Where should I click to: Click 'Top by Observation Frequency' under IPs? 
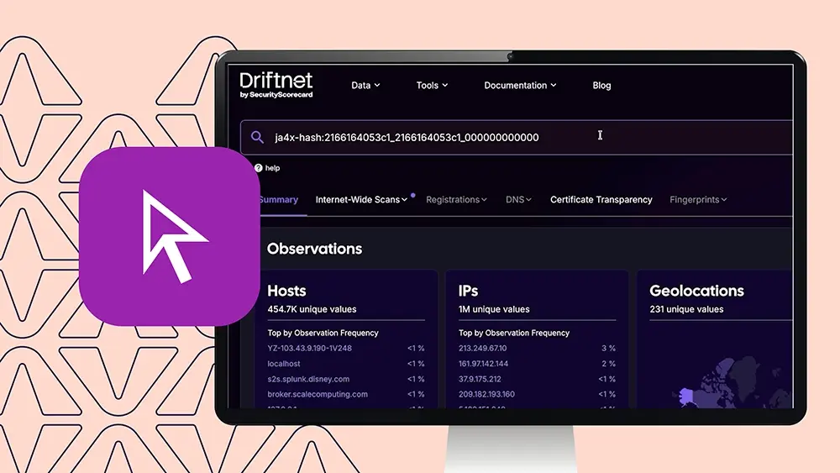click(514, 333)
